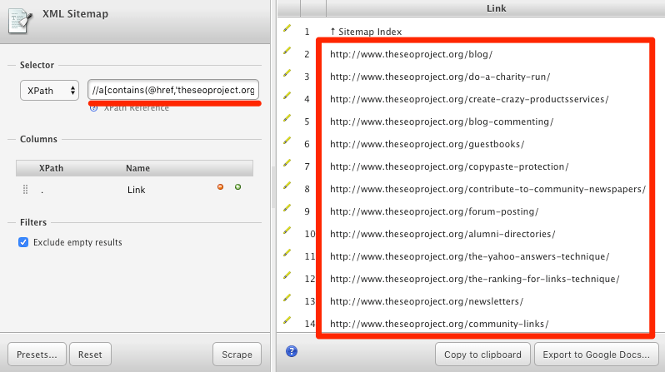Open the blue help question mark icon

pyautogui.click(x=292, y=351)
